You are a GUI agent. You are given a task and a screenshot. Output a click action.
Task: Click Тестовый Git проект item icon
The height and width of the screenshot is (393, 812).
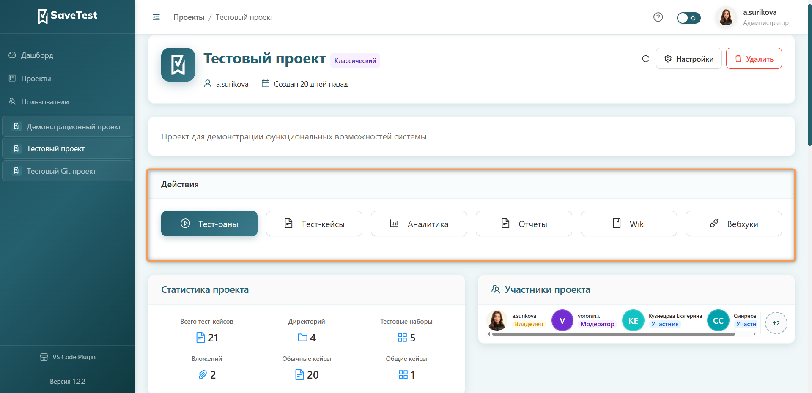point(16,171)
